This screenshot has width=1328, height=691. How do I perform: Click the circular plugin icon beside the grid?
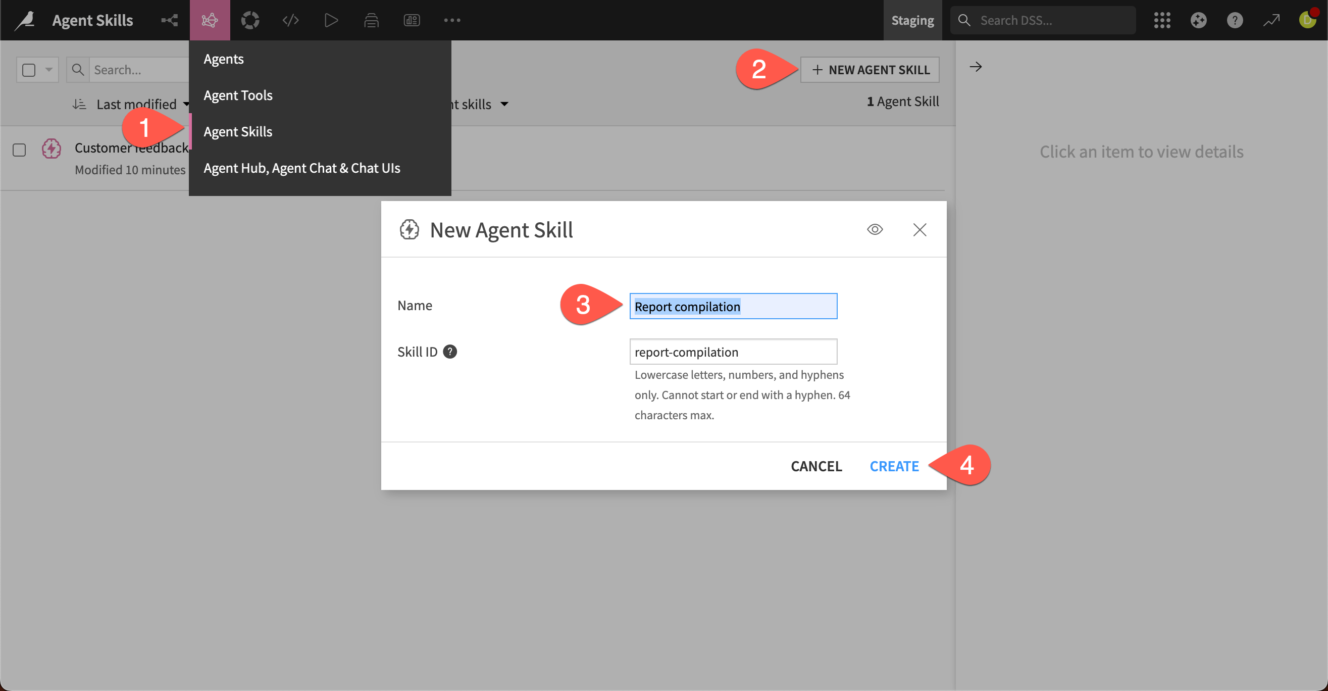click(1199, 20)
